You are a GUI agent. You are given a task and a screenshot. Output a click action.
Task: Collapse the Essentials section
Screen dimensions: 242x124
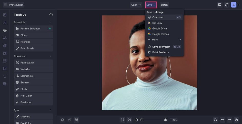[50, 22]
